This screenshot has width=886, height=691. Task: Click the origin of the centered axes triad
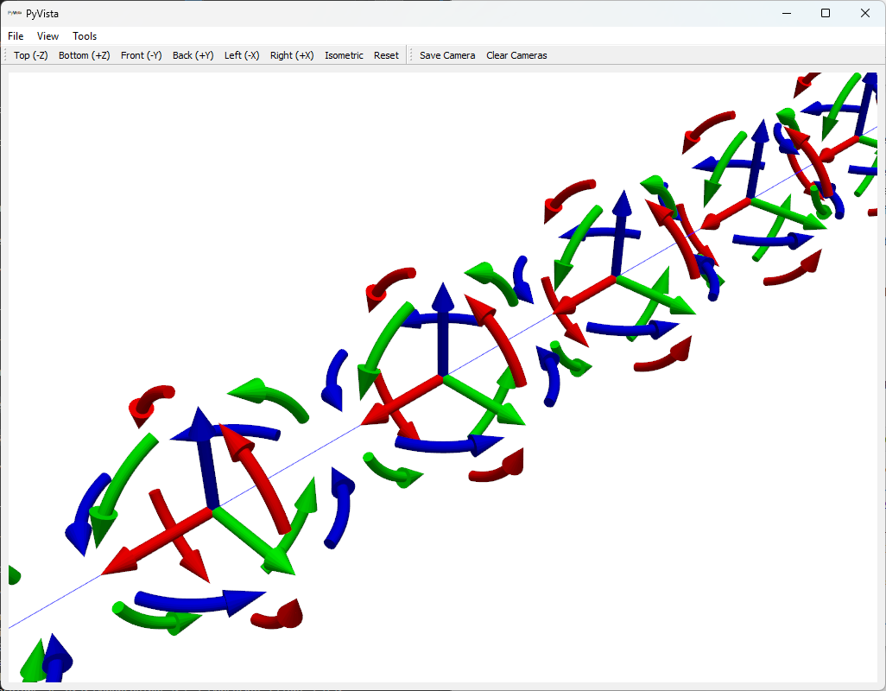pos(442,376)
